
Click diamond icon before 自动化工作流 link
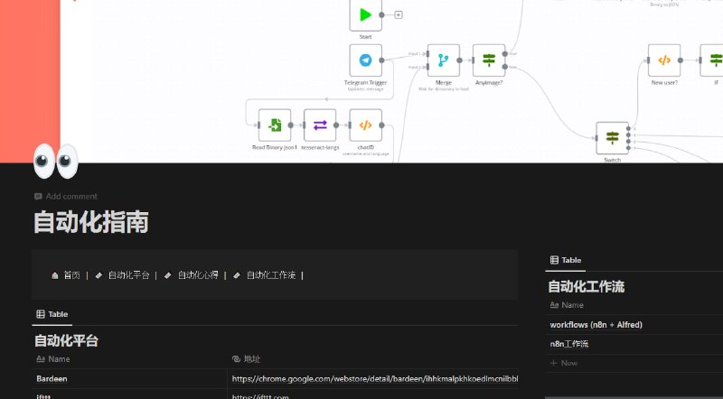[237, 275]
